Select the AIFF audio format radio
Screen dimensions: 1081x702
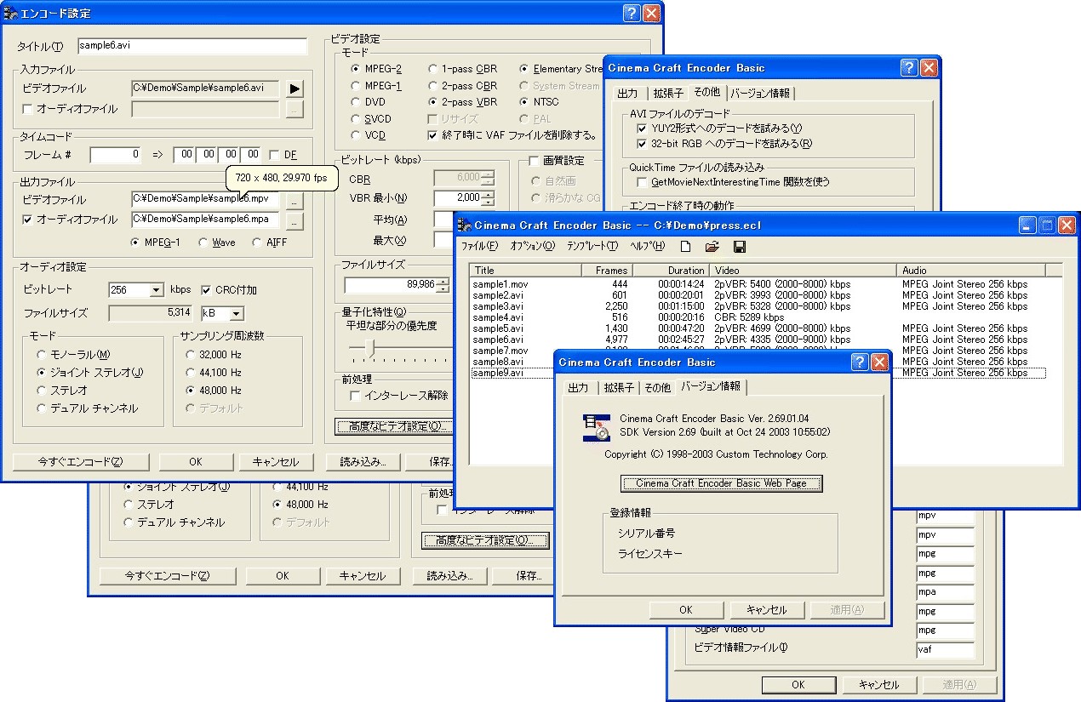(x=257, y=243)
